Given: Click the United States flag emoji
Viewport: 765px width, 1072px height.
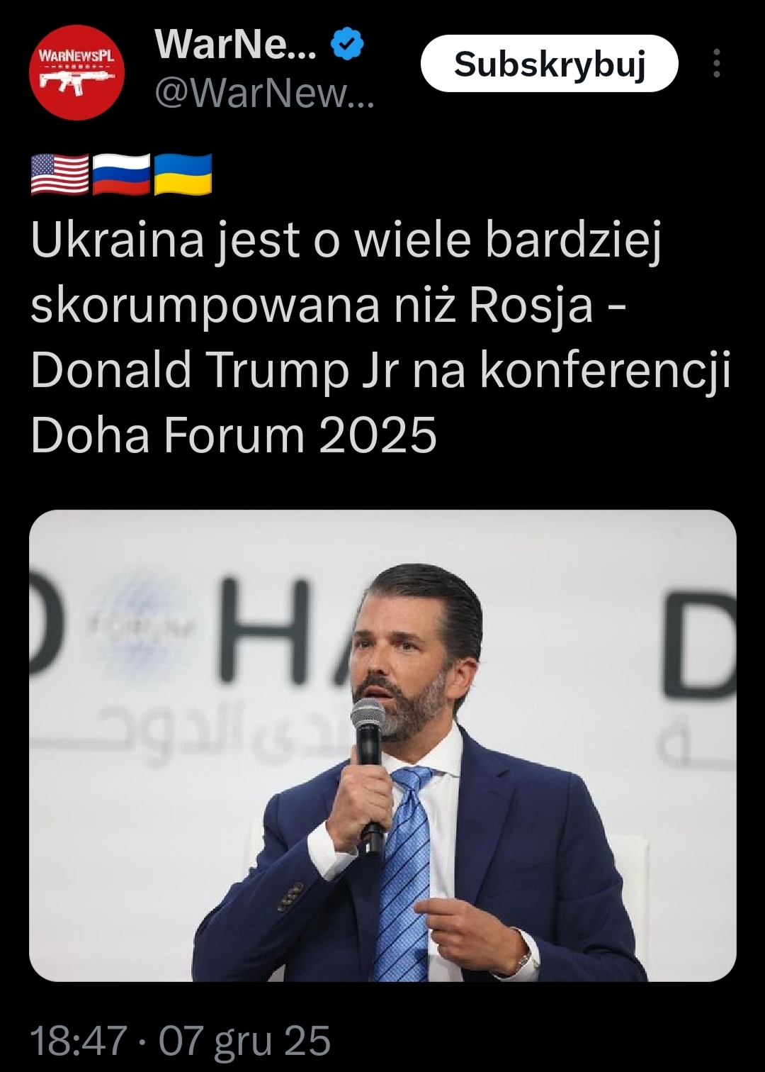Looking at the screenshot, I should click(x=60, y=174).
